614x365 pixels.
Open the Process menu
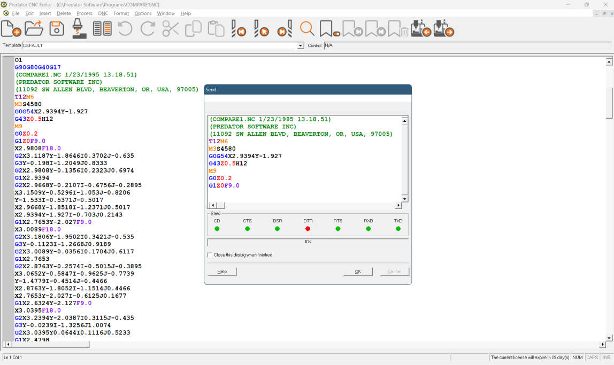pos(85,13)
